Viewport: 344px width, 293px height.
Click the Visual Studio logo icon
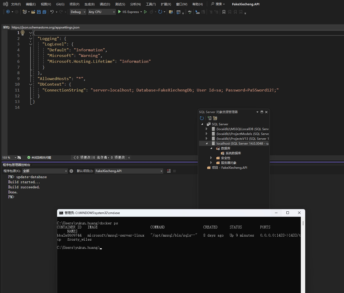(x=5, y=4)
